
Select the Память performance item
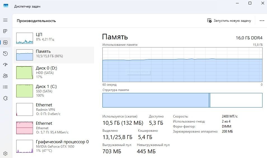click(x=54, y=55)
